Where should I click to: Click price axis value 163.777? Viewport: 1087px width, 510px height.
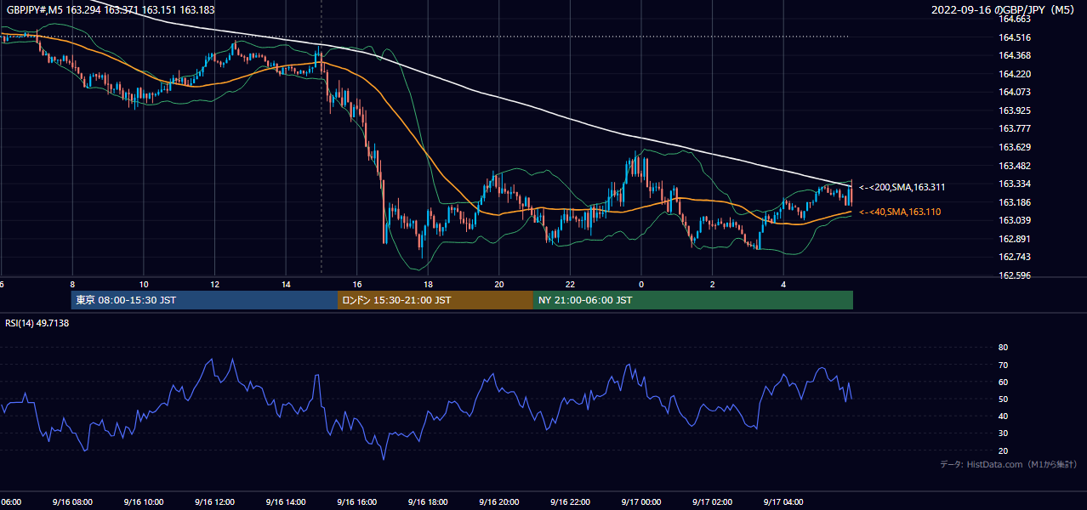[1015, 128]
